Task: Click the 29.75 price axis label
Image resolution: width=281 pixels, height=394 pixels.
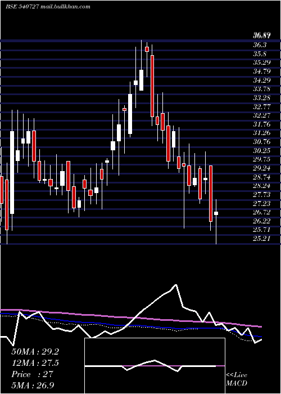Action: pos(262,159)
